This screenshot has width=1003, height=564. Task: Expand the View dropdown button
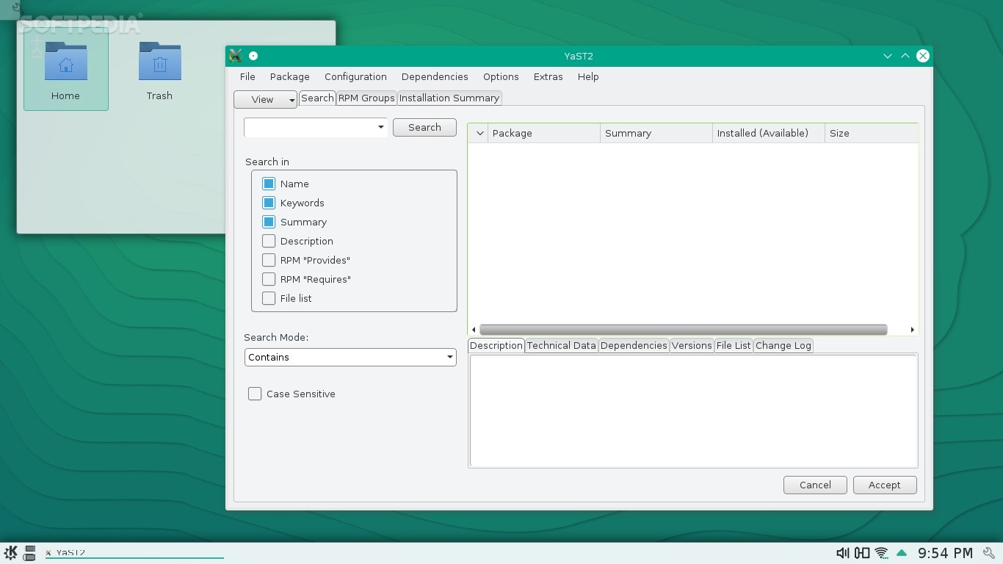265,99
